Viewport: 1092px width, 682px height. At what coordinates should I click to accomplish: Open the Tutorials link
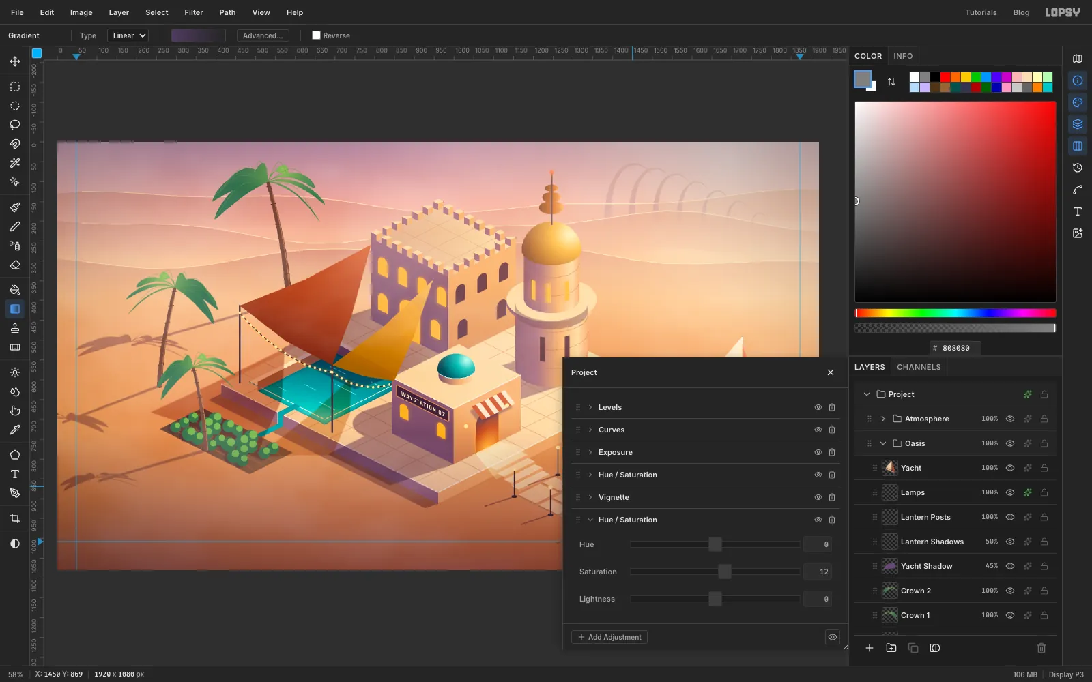pyautogui.click(x=981, y=12)
